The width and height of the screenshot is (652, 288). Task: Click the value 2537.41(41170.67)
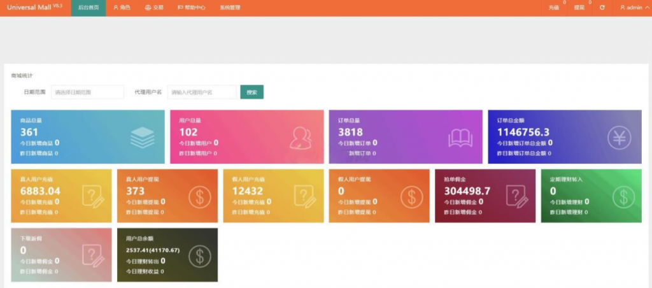(x=153, y=250)
